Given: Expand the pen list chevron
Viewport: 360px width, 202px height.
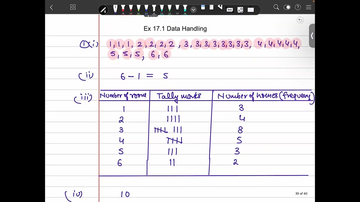Looking at the screenshot, I should (193, 10).
